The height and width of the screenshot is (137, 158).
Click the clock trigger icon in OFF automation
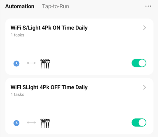coord(16,123)
